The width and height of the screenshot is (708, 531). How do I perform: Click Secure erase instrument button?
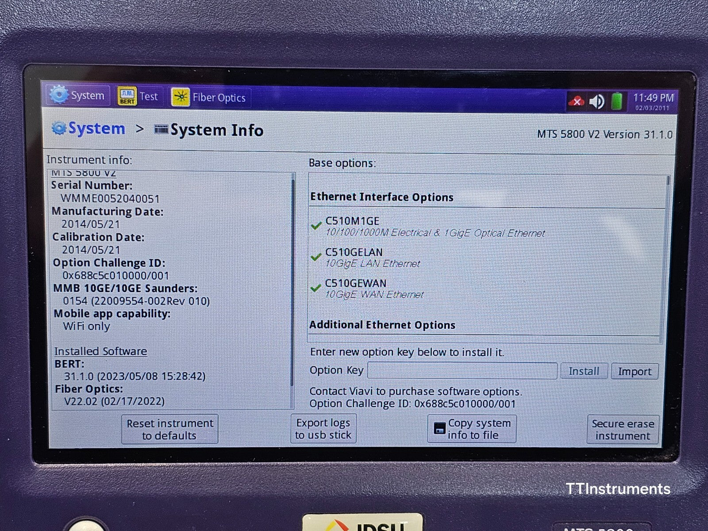point(623,430)
